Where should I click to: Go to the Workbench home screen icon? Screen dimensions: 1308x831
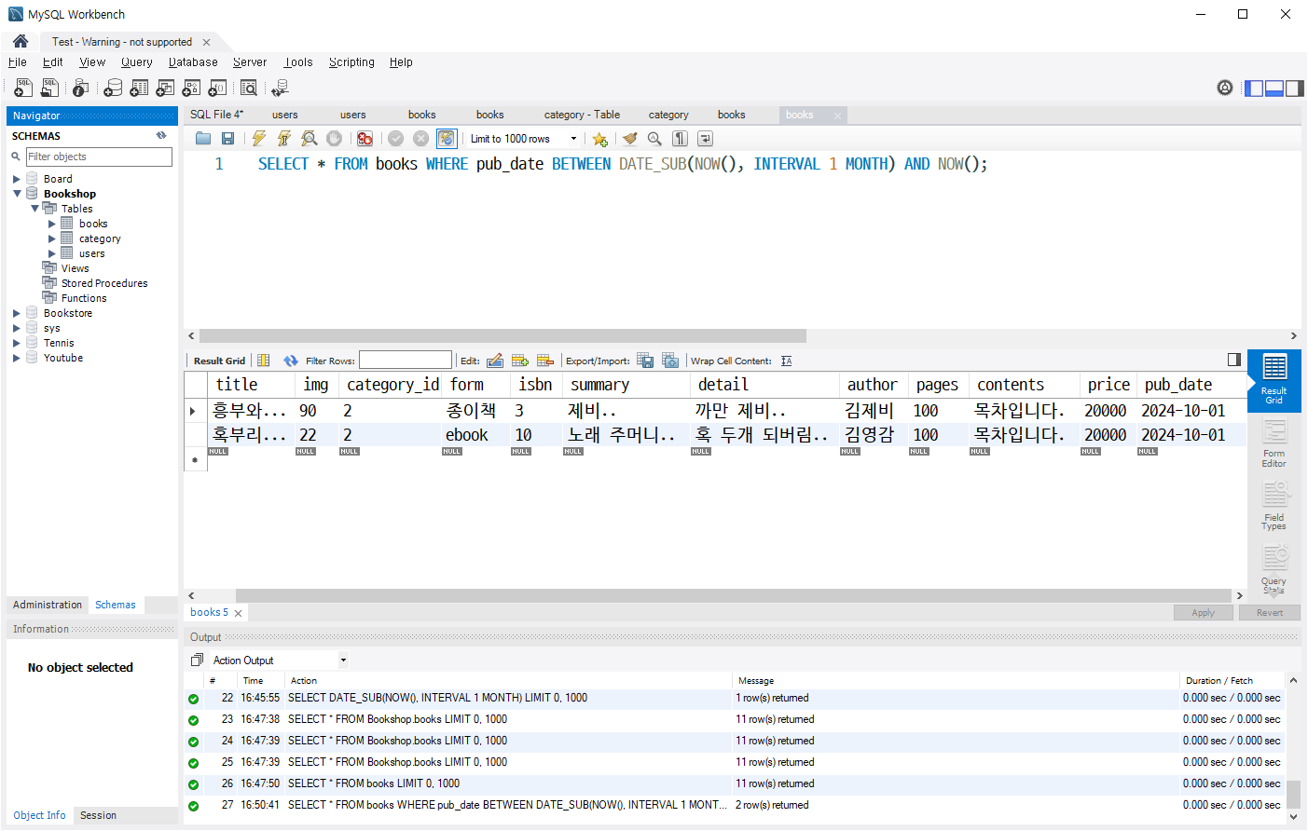21,41
